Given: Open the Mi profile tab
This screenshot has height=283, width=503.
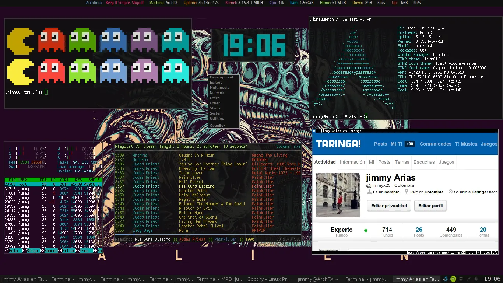Looking at the screenshot, I should pos(372,162).
